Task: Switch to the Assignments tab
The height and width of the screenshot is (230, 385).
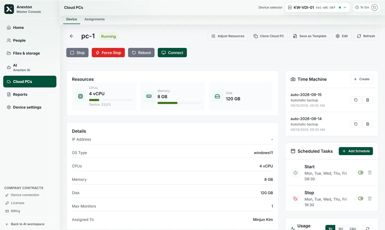Action: 95,19
